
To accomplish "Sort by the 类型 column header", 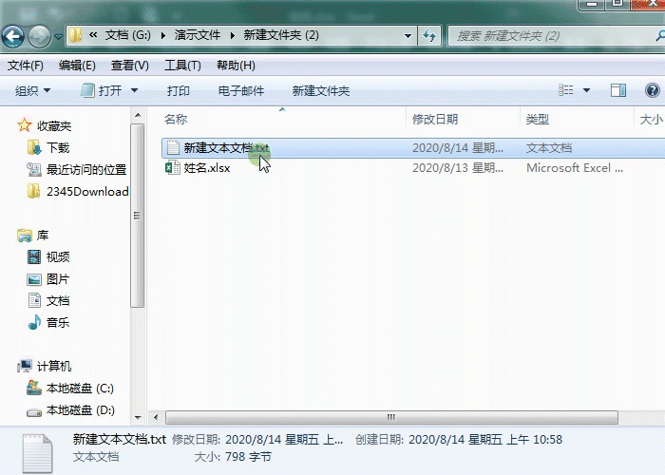I will pos(538,119).
